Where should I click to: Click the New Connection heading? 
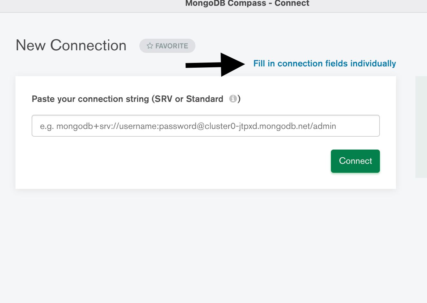point(71,45)
